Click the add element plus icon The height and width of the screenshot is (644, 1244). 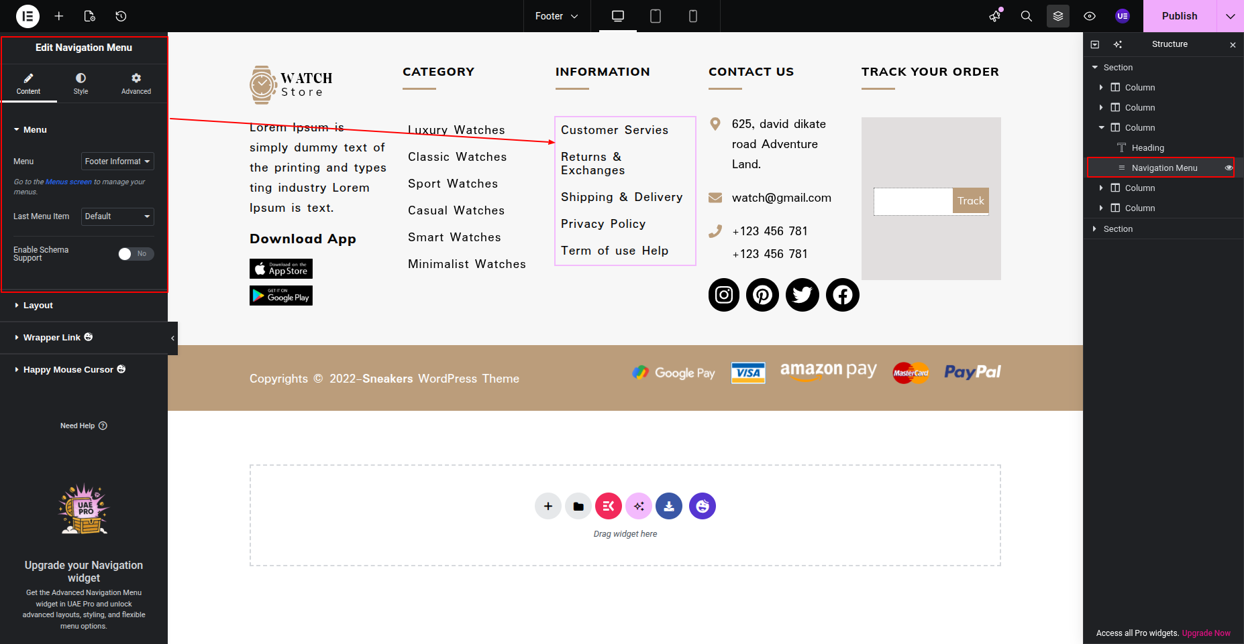pos(59,16)
